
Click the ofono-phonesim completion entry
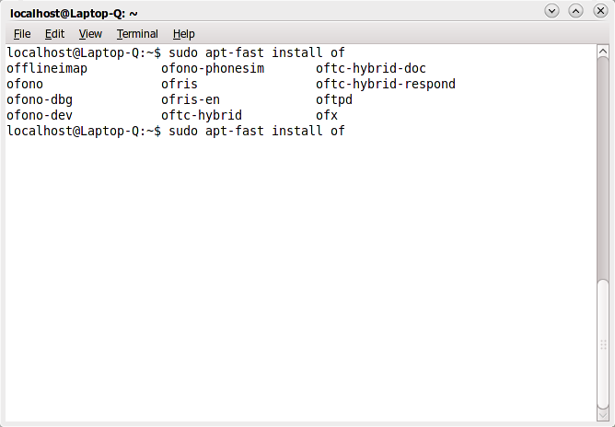click(x=213, y=69)
